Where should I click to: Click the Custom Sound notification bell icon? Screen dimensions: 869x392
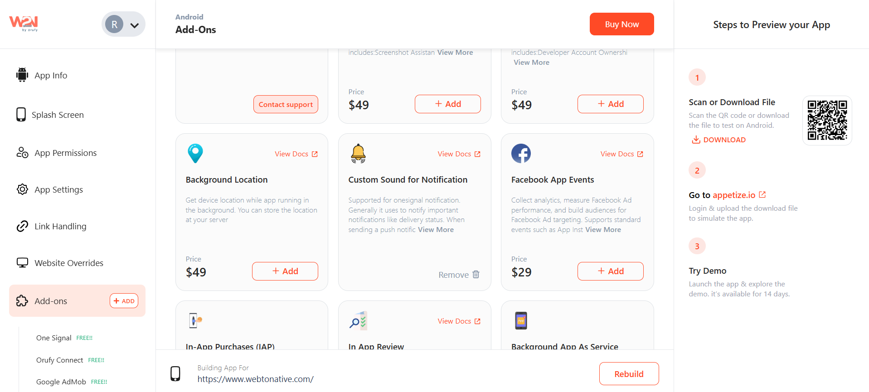pos(358,154)
